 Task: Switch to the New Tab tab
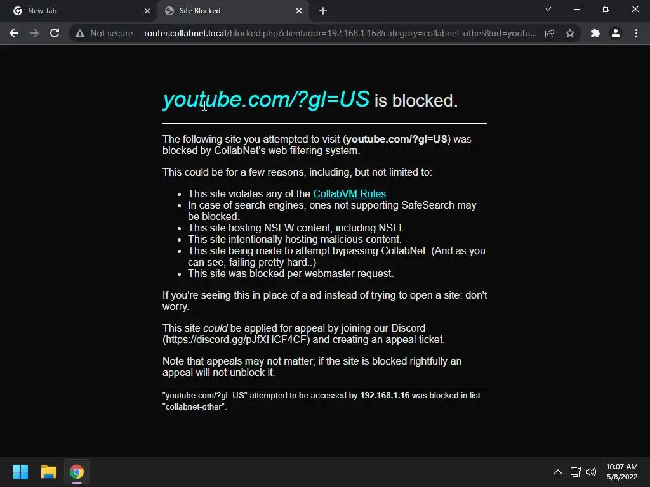pyautogui.click(x=78, y=11)
